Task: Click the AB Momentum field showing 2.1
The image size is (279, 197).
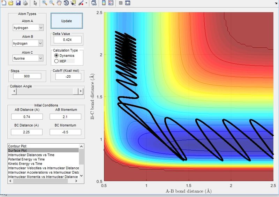Action: (65, 117)
